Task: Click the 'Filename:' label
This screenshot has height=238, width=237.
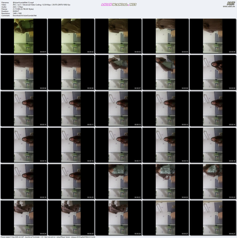Action: click(5, 3)
